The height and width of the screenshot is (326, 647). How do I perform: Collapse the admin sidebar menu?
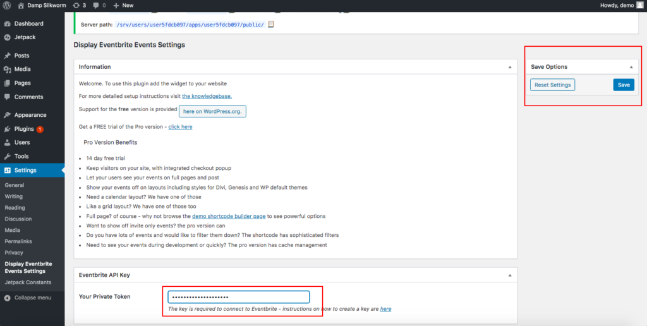28,298
